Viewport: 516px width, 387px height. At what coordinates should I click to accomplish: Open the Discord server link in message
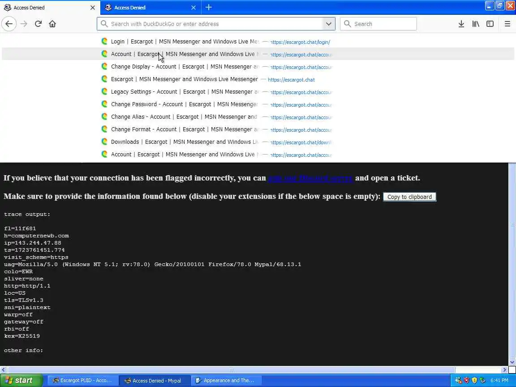click(310, 178)
